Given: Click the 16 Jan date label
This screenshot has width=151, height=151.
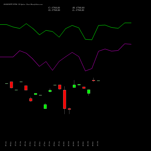Looking at the screenshot, I should (x=20, y=144).
